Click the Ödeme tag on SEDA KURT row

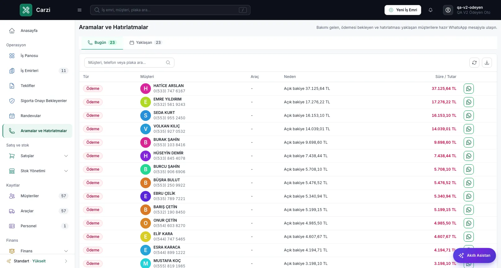click(93, 116)
